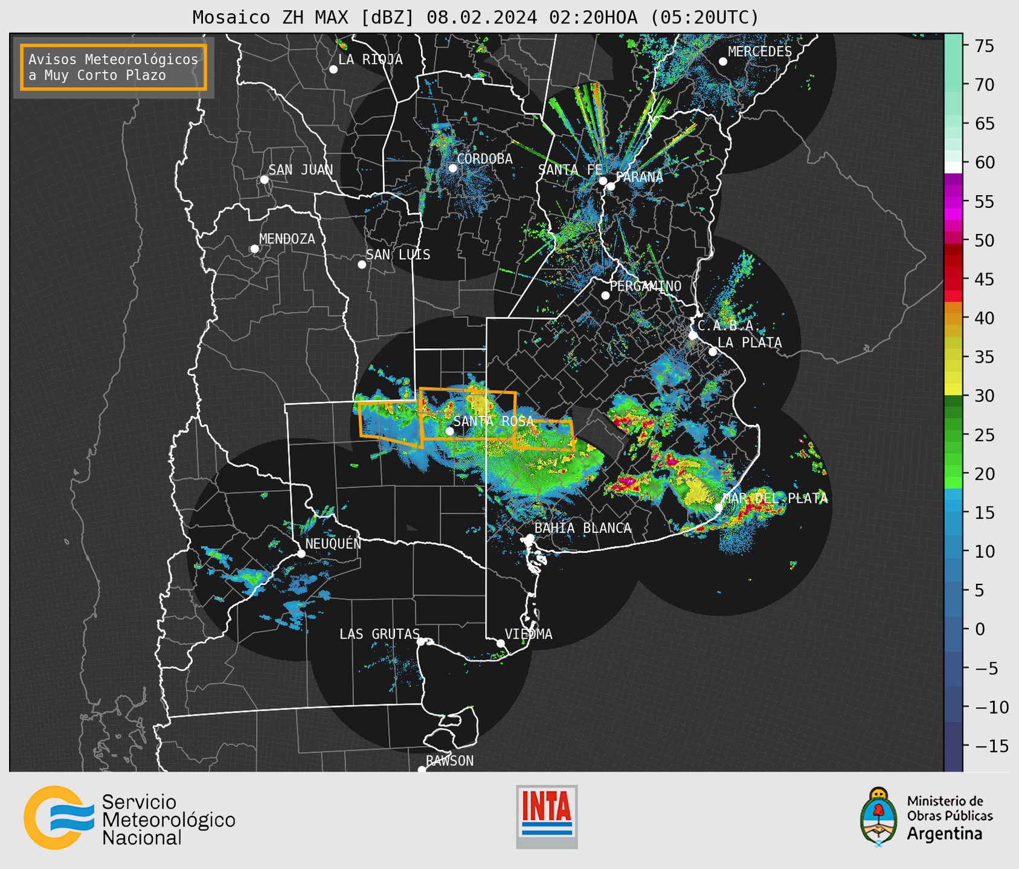The image size is (1019, 869).
Task: Click the 60 dBZ white color band
Action: click(953, 167)
